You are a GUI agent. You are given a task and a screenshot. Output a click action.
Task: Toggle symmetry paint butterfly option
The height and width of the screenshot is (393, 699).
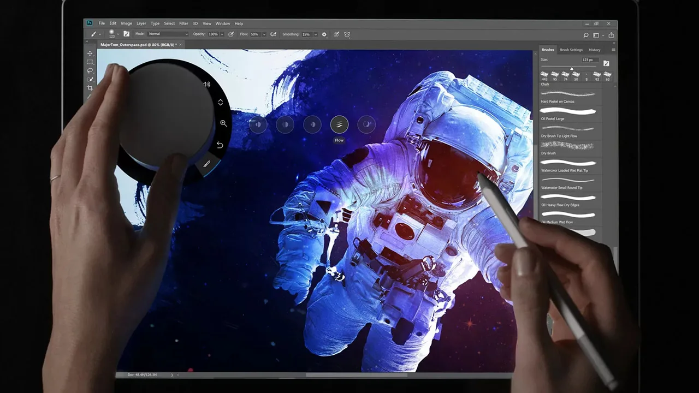coord(347,34)
